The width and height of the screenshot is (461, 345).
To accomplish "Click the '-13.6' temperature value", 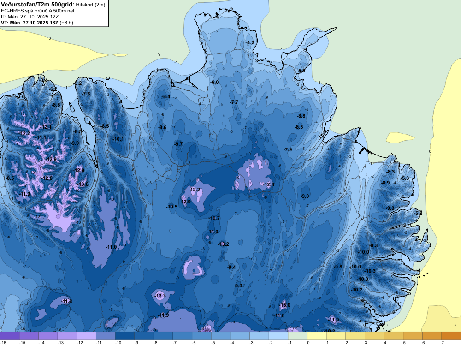I will click(x=83, y=184).
